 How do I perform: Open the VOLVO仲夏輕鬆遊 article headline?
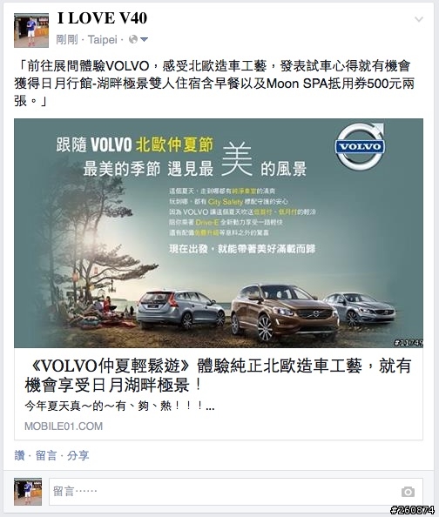click(x=218, y=375)
